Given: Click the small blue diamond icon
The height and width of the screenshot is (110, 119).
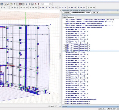Looking at the screenshot, I should point(26,4).
